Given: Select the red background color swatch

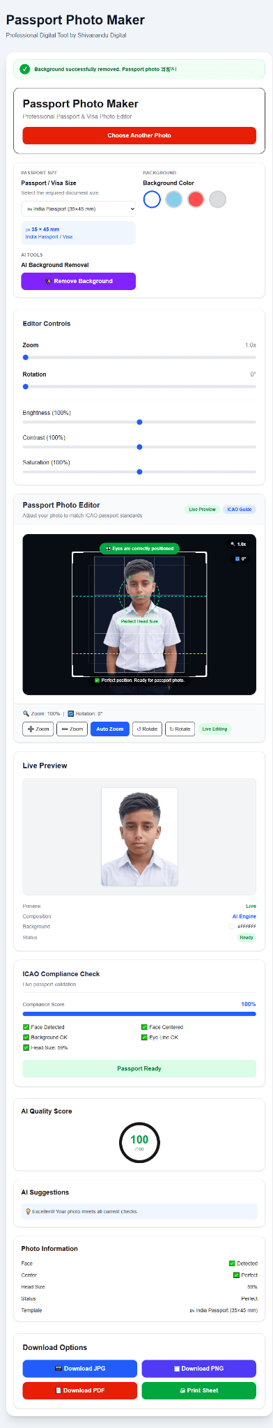Looking at the screenshot, I should pos(196,199).
